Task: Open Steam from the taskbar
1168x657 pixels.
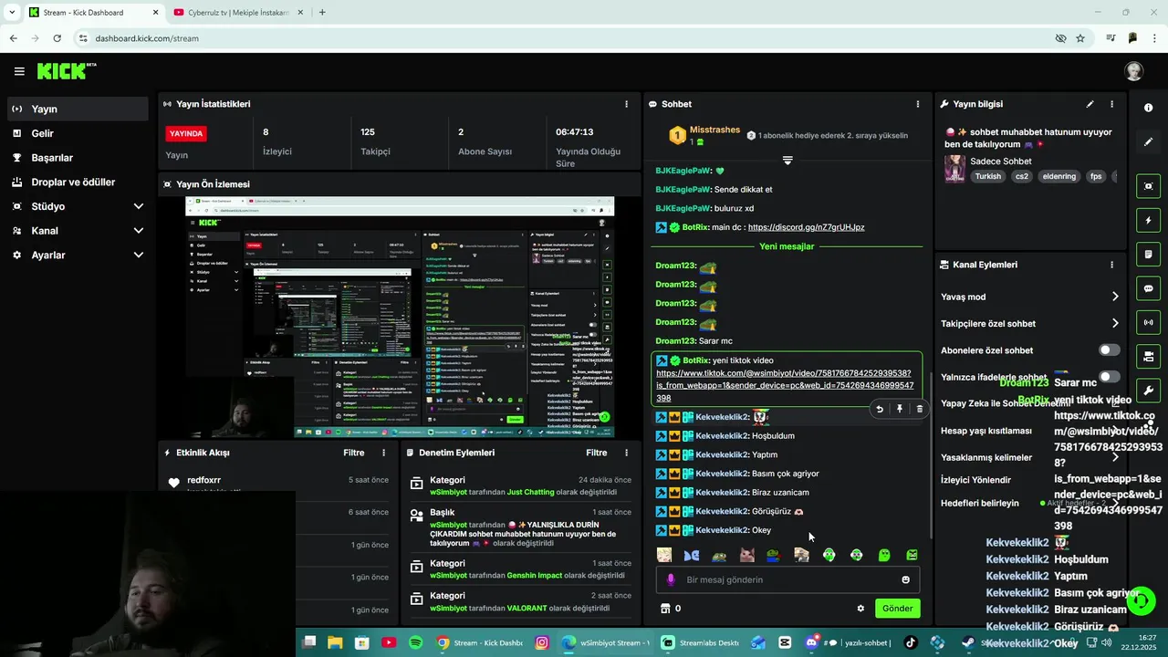Action: pyautogui.click(x=967, y=642)
